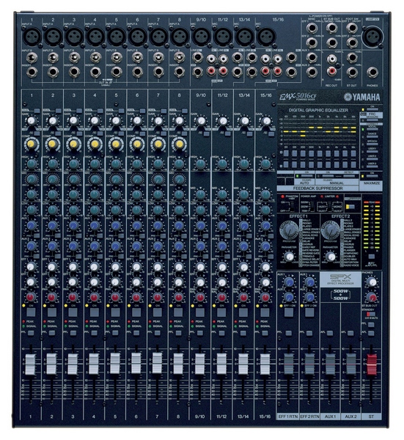Image resolution: width=404 pixels, height=440 pixels.
Task: Click the EFFECT 1 PARAMETER knob
Action: pos(290,256)
